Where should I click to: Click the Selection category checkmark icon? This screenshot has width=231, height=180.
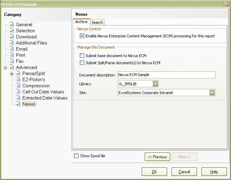12,31
